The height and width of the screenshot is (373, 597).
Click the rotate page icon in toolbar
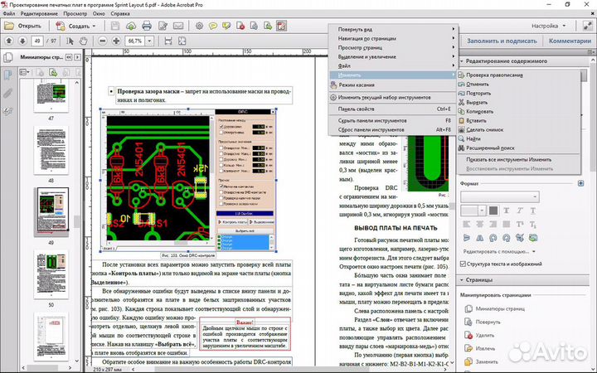coord(254,26)
